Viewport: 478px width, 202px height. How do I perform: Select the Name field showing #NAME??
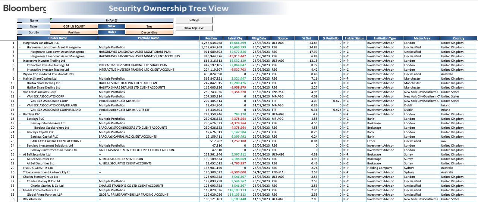[112, 20]
